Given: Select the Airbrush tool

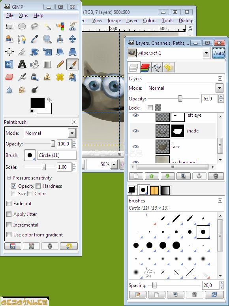Looking at the screenshot, I should pos(22,77).
